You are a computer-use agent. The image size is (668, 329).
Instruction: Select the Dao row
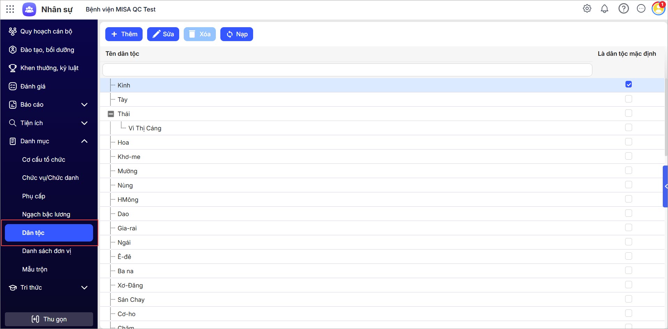pos(382,214)
